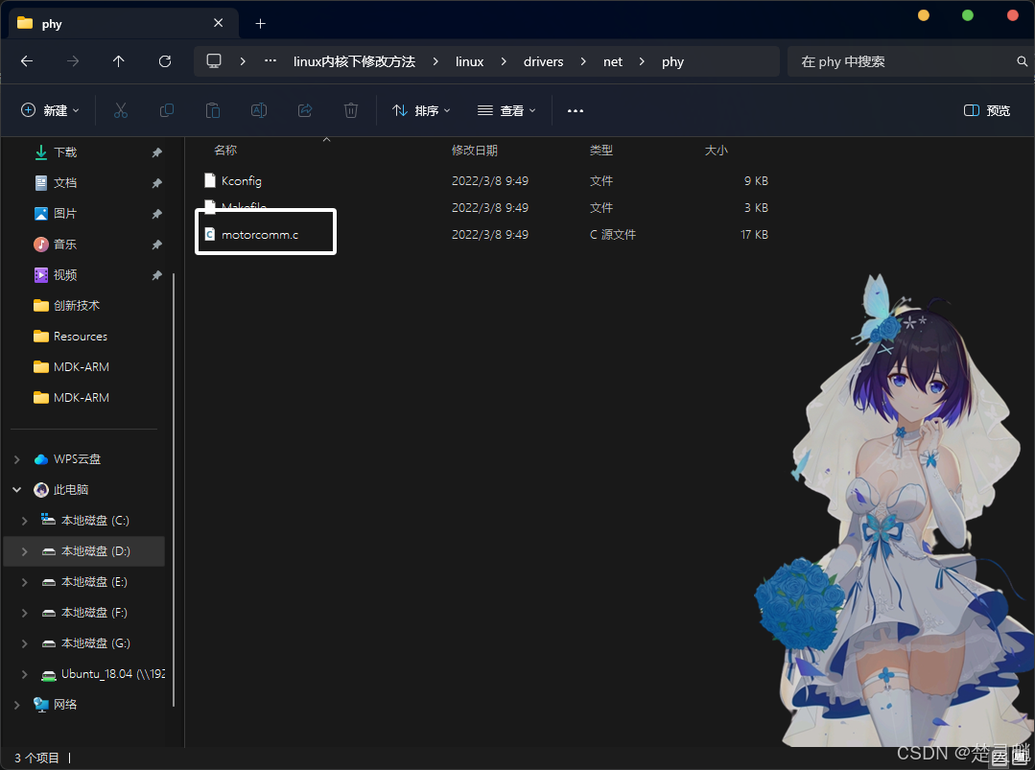Navigate to linux内核下修改方法 breadcrumb
Screen dimensions: 1035x770
click(x=355, y=61)
